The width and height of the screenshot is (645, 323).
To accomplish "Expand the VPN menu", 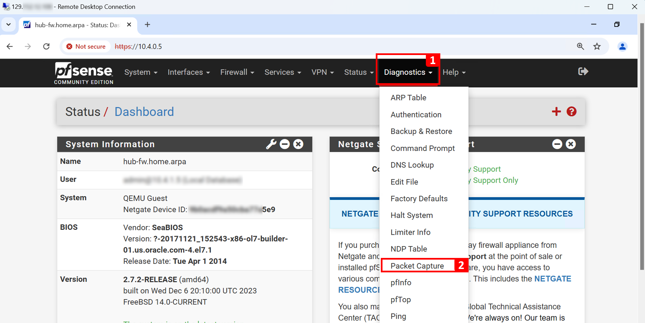I will point(323,72).
